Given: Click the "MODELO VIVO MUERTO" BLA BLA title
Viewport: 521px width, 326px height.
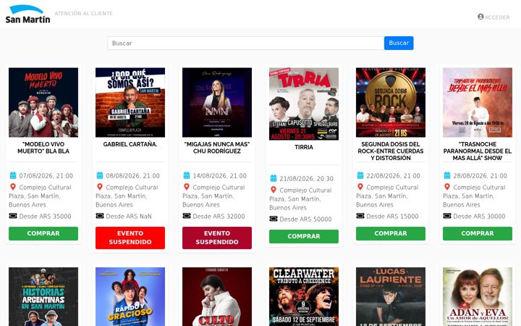Looking at the screenshot, I should point(43,148).
